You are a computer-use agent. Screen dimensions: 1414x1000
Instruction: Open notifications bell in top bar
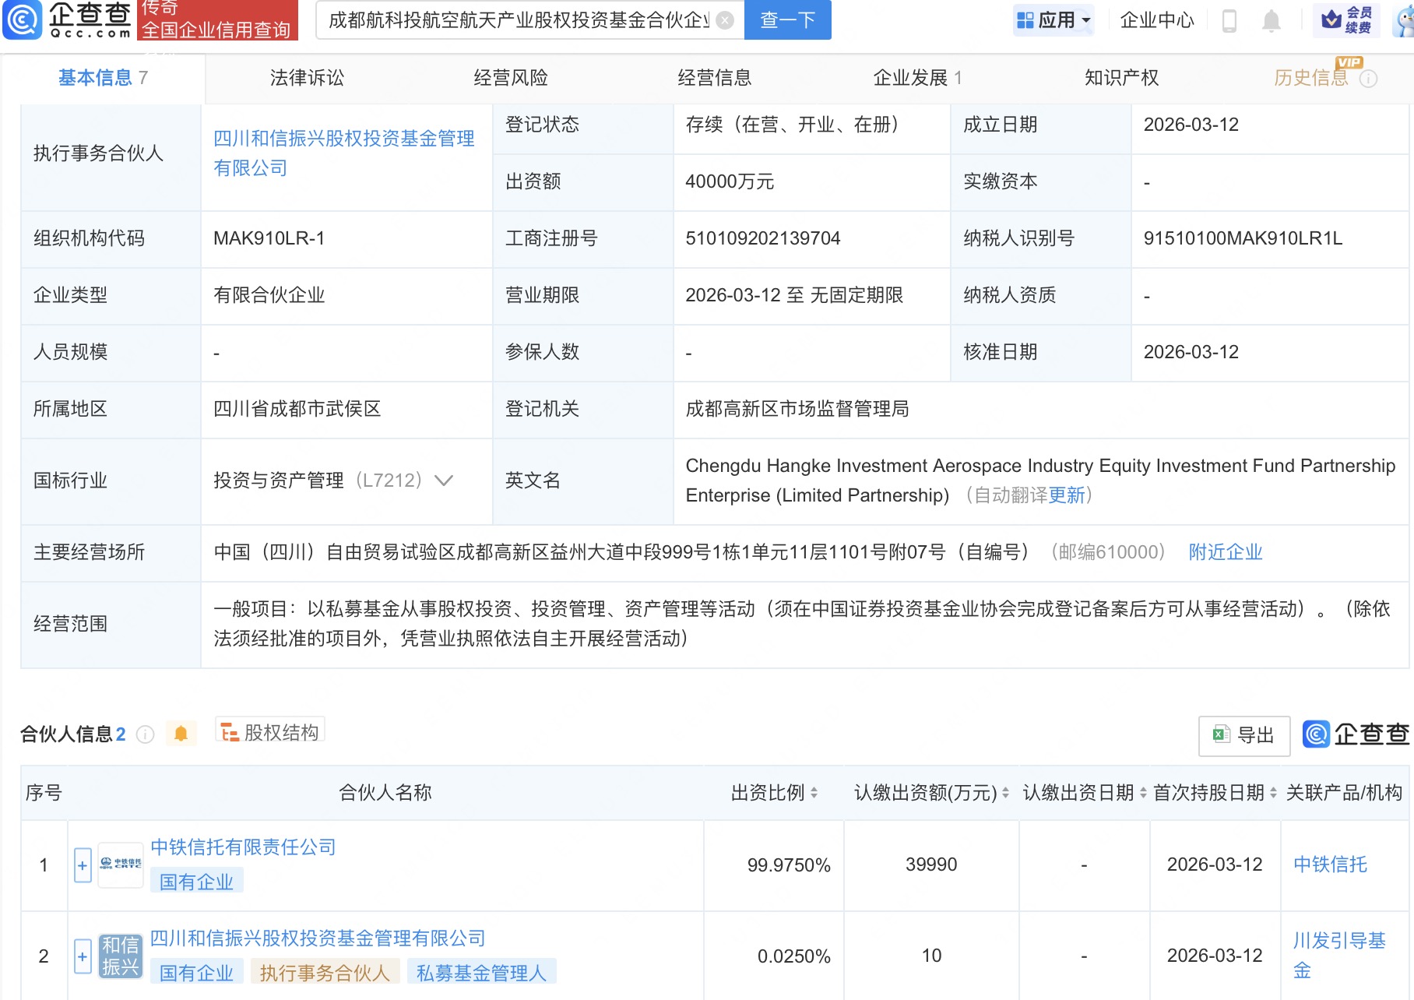pyautogui.click(x=1271, y=21)
